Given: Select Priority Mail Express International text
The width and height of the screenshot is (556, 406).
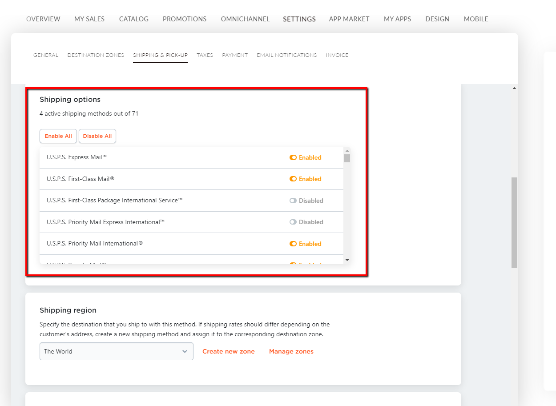Looking at the screenshot, I should coord(106,222).
